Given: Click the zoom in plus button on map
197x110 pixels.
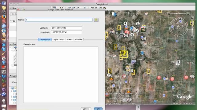Looking at the screenshot, I should 192,18.
